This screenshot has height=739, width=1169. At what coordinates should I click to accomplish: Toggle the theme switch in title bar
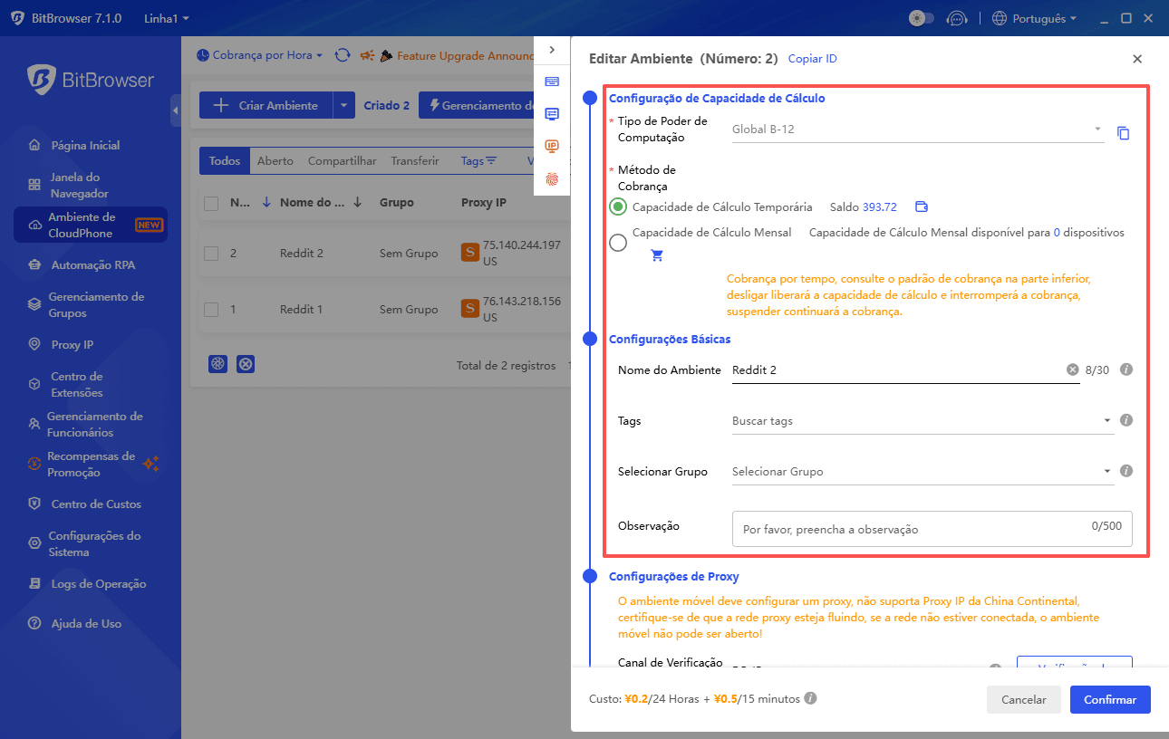[x=921, y=18]
